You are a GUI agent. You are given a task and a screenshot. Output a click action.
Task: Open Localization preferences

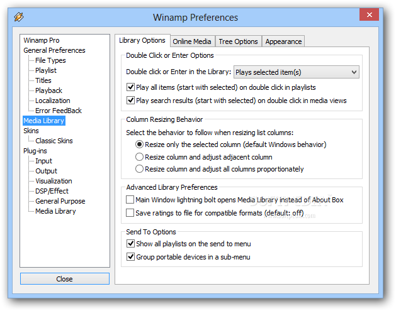coord(53,101)
